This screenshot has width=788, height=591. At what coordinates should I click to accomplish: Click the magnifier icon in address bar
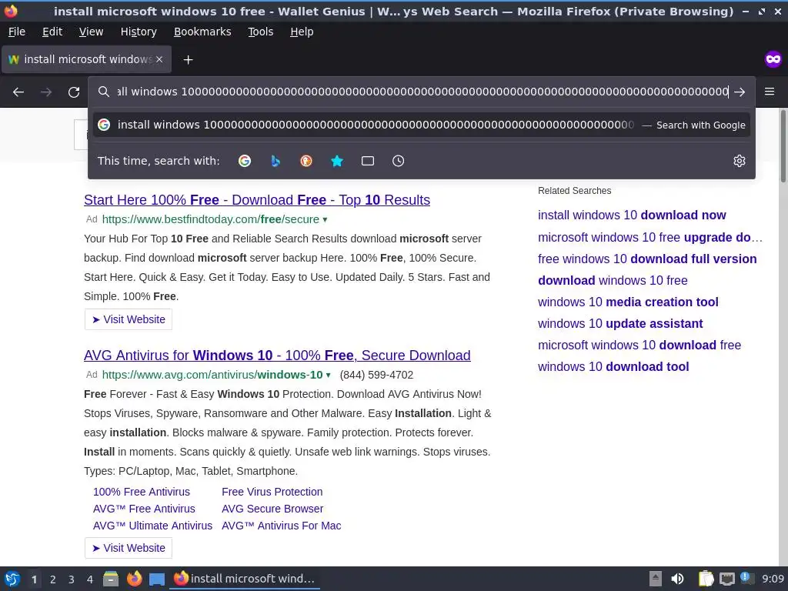coord(104,92)
